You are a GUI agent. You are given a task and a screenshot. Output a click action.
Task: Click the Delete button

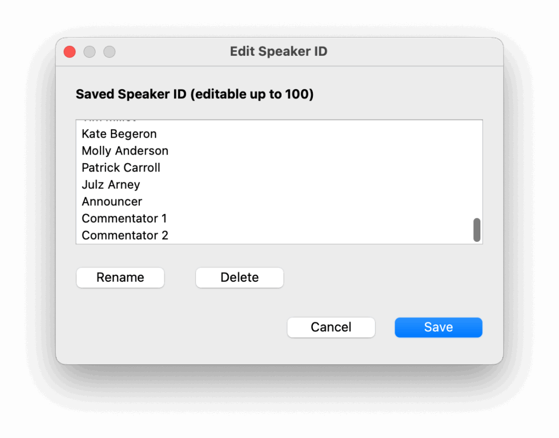pos(240,277)
